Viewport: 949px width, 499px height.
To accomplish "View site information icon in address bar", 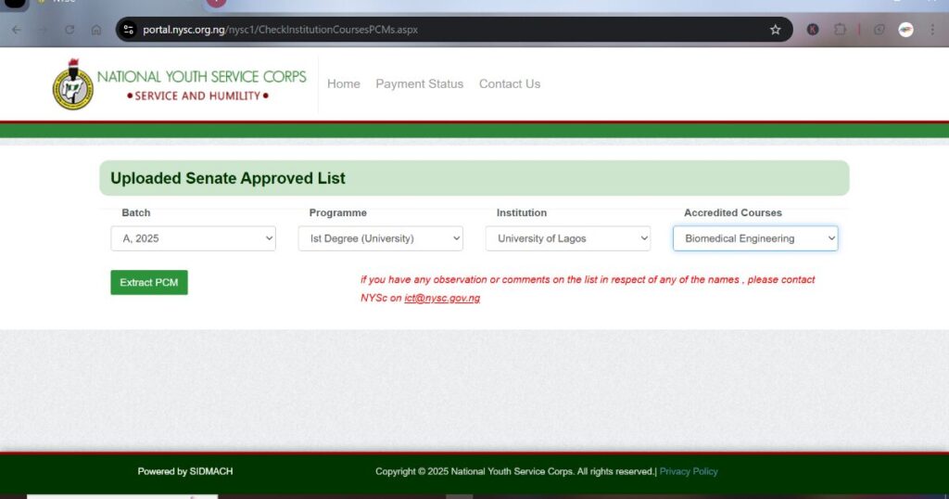I will tap(129, 30).
